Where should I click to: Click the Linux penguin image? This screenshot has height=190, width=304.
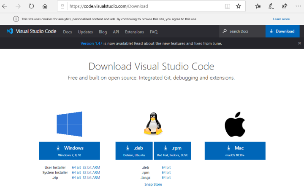[x=153, y=123]
